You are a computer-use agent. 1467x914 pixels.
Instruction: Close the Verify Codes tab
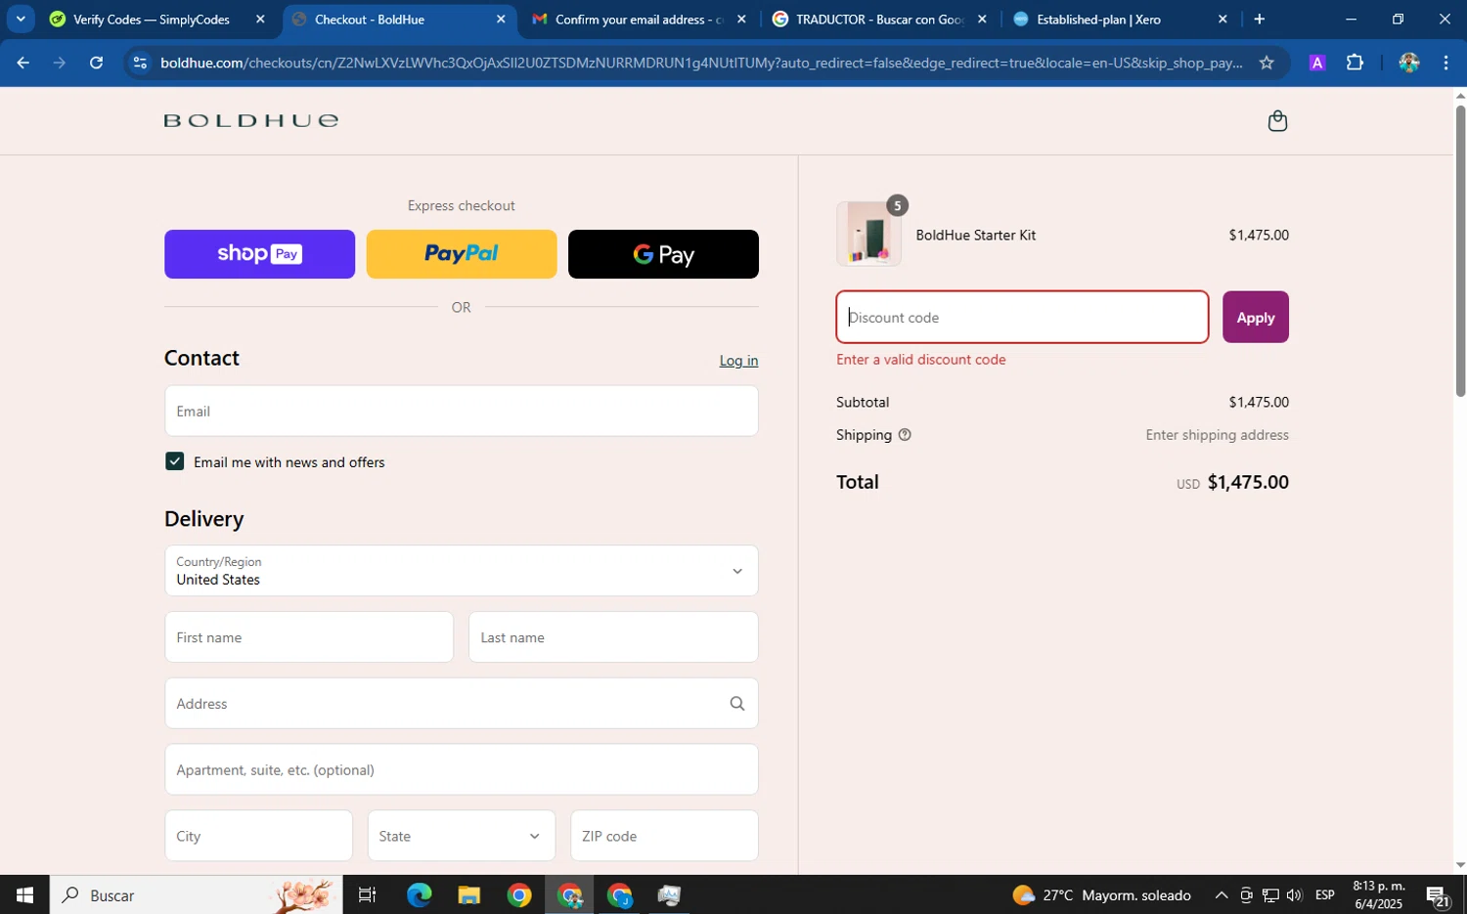260,20
